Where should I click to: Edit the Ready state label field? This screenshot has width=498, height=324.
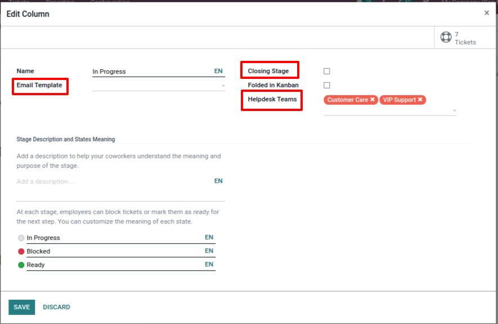[113, 265]
